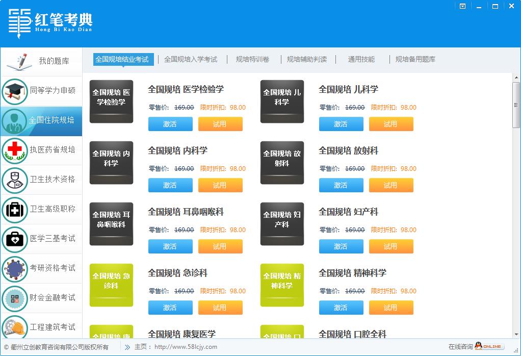The height and width of the screenshot is (356, 521).
Task: Click 全国规培 放射科 cover thumbnail
Action: 282,163
